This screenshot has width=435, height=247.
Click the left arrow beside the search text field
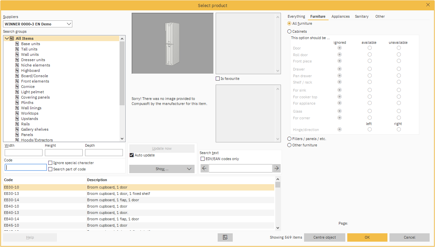(204, 168)
